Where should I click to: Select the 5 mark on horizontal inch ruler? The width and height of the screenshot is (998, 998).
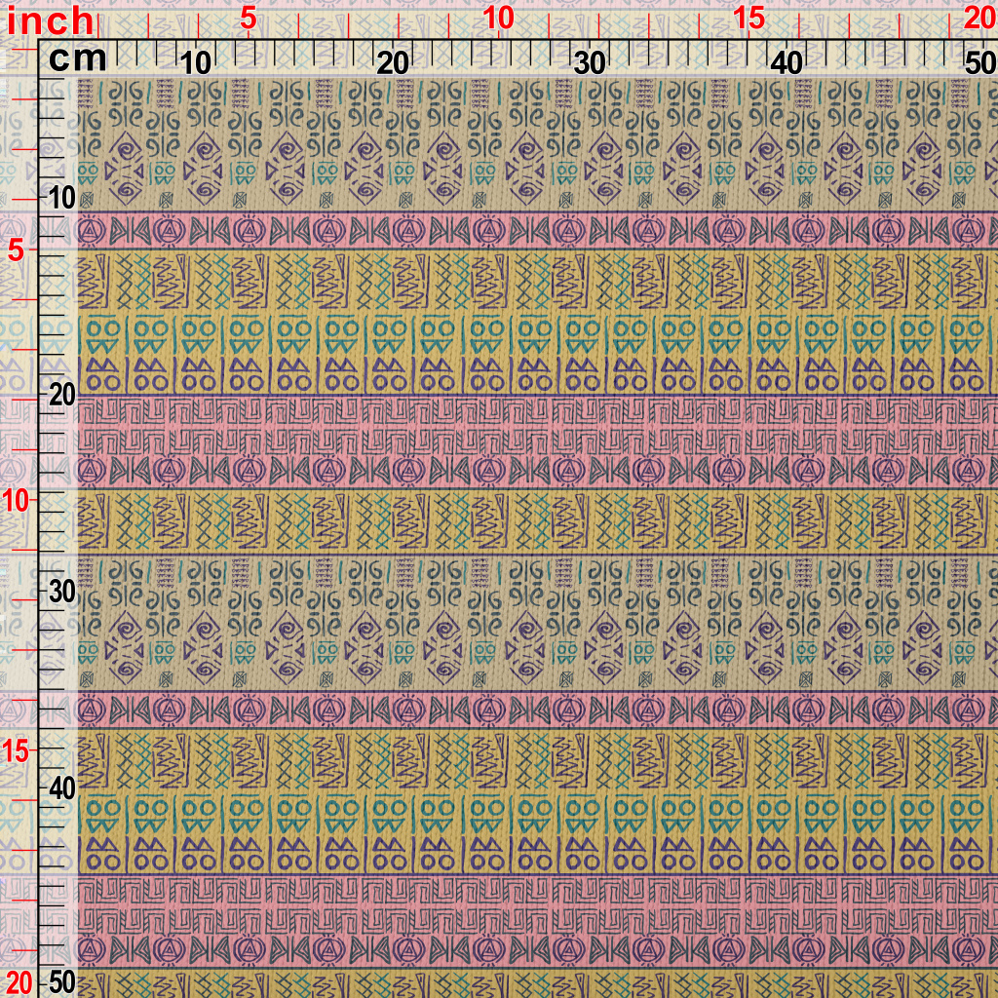point(249,19)
